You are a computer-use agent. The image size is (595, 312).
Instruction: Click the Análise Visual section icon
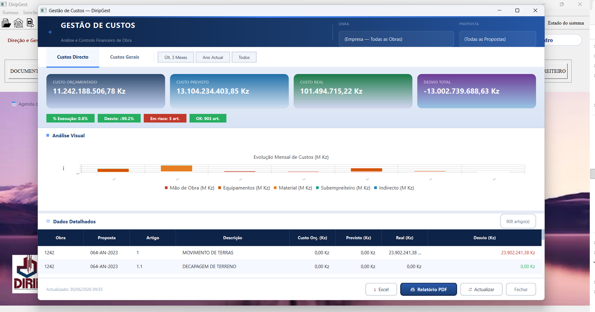point(48,135)
